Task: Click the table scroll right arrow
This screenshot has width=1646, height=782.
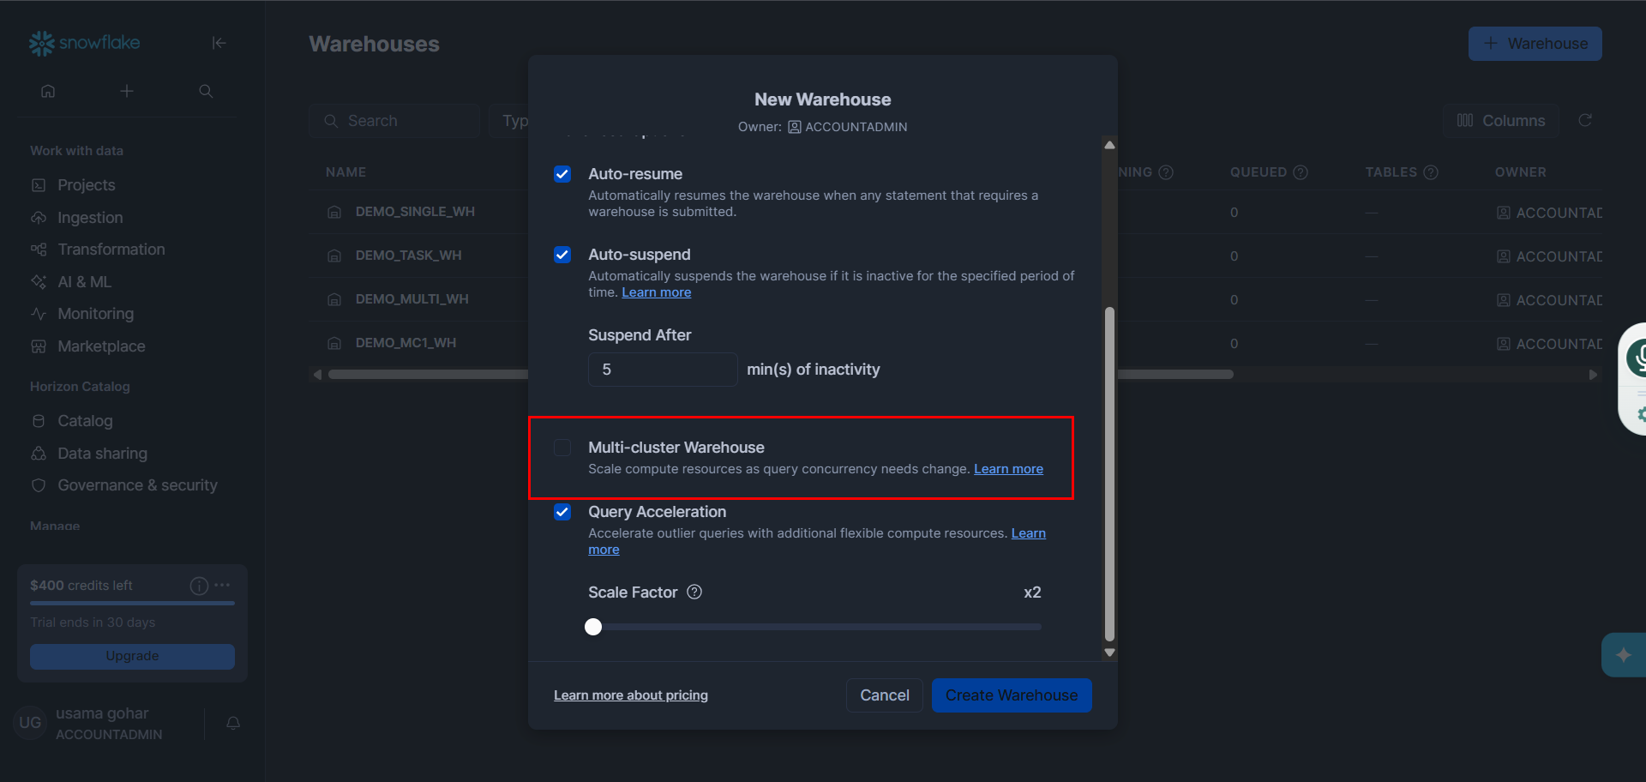Action: coord(1593,375)
